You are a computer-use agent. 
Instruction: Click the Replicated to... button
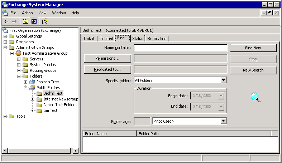[107, 70]
